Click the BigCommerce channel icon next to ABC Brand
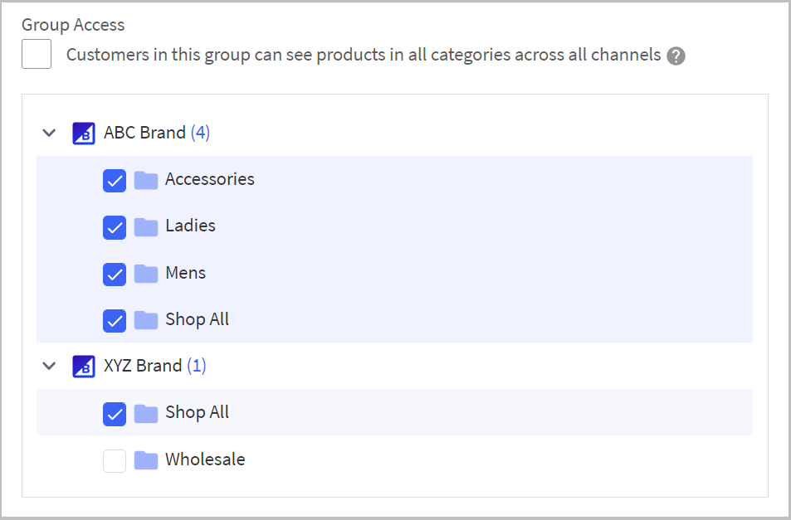Image resolution: width=791 pixels, height=520 pixels. 84,133
